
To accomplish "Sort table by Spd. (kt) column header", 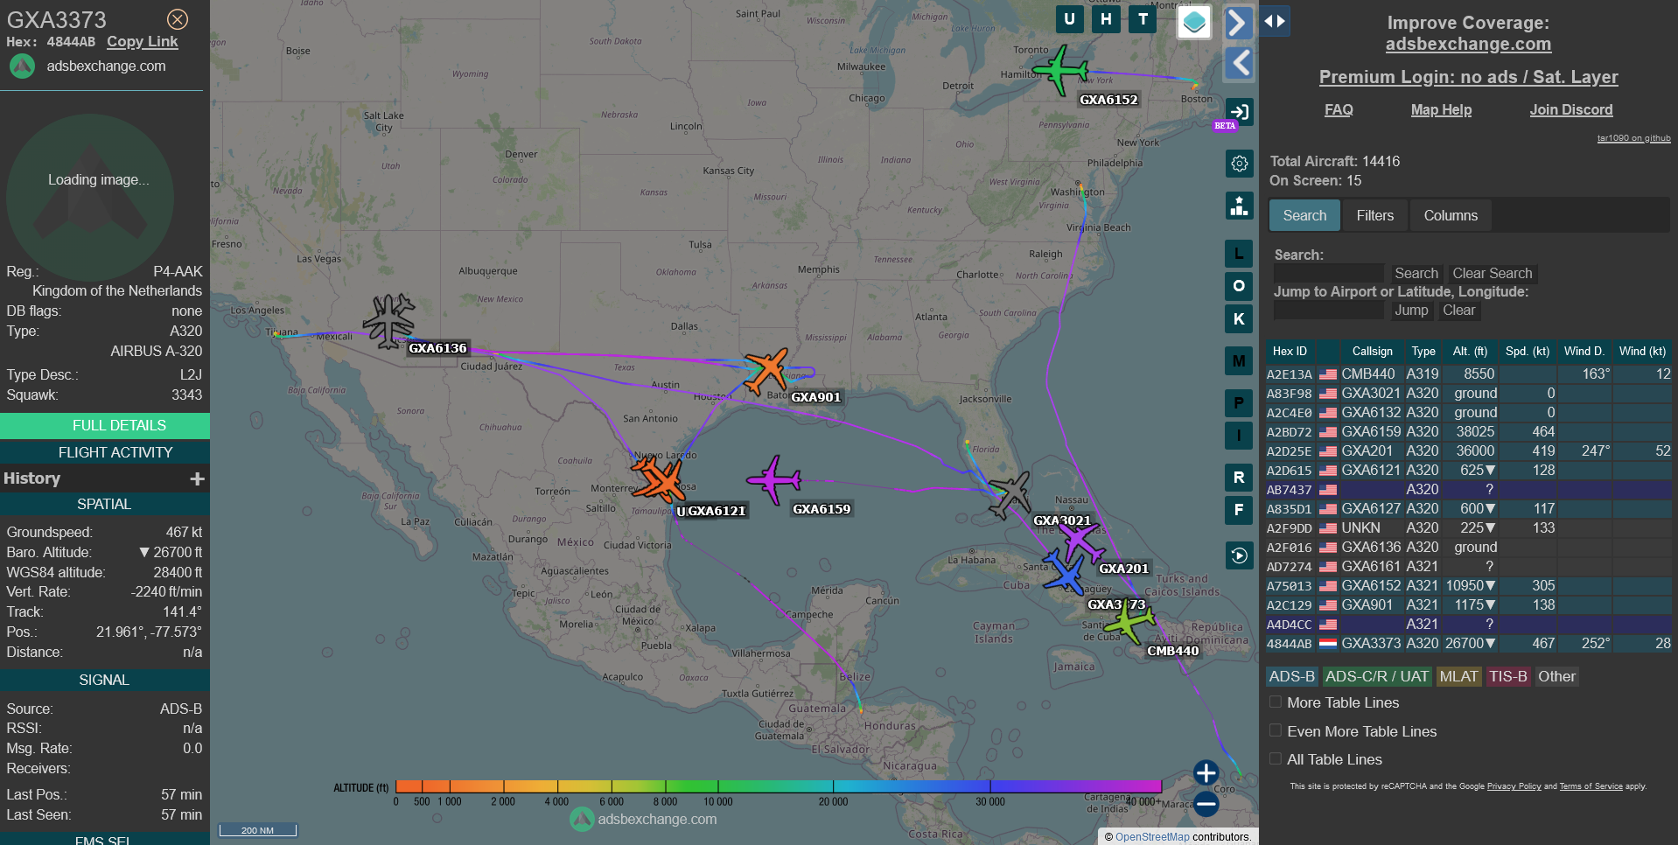I will 1527,351.
